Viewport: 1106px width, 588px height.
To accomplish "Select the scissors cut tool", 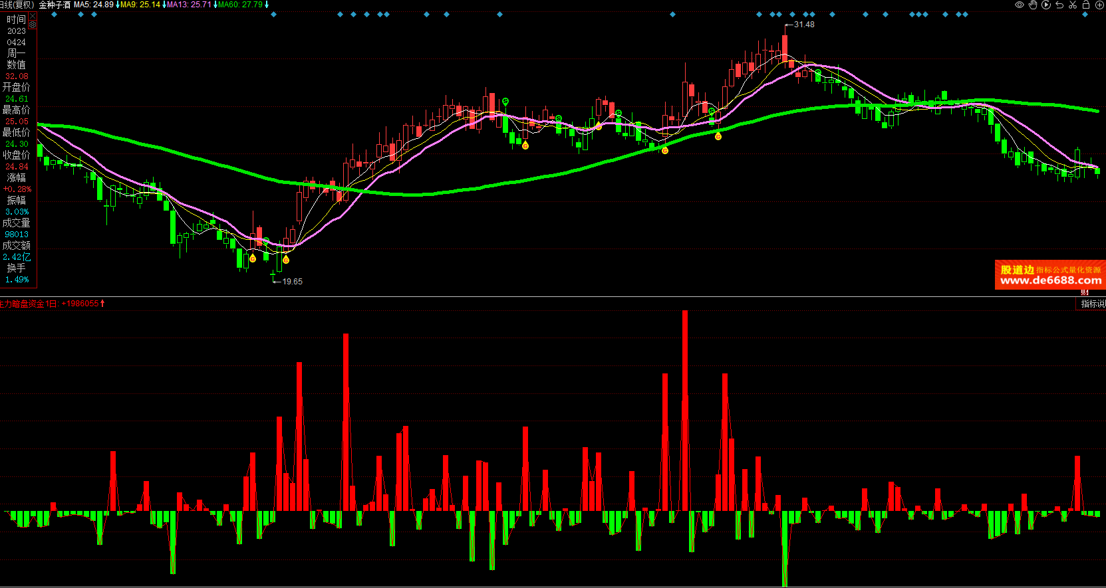I will point(1073,5).
